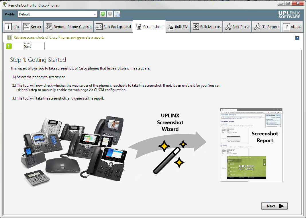Go to the Bulk Background tab
306x218 pixels.
(x=113, y=27)
